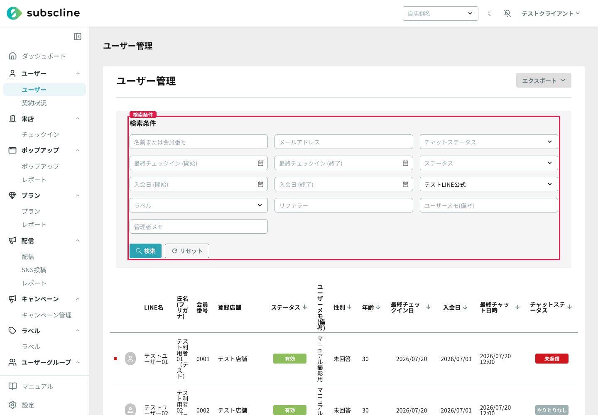Sort by 最終チャット日時 arrow
Image resolution: width=598 pixels, height=415 pixels.
point(517,307)
